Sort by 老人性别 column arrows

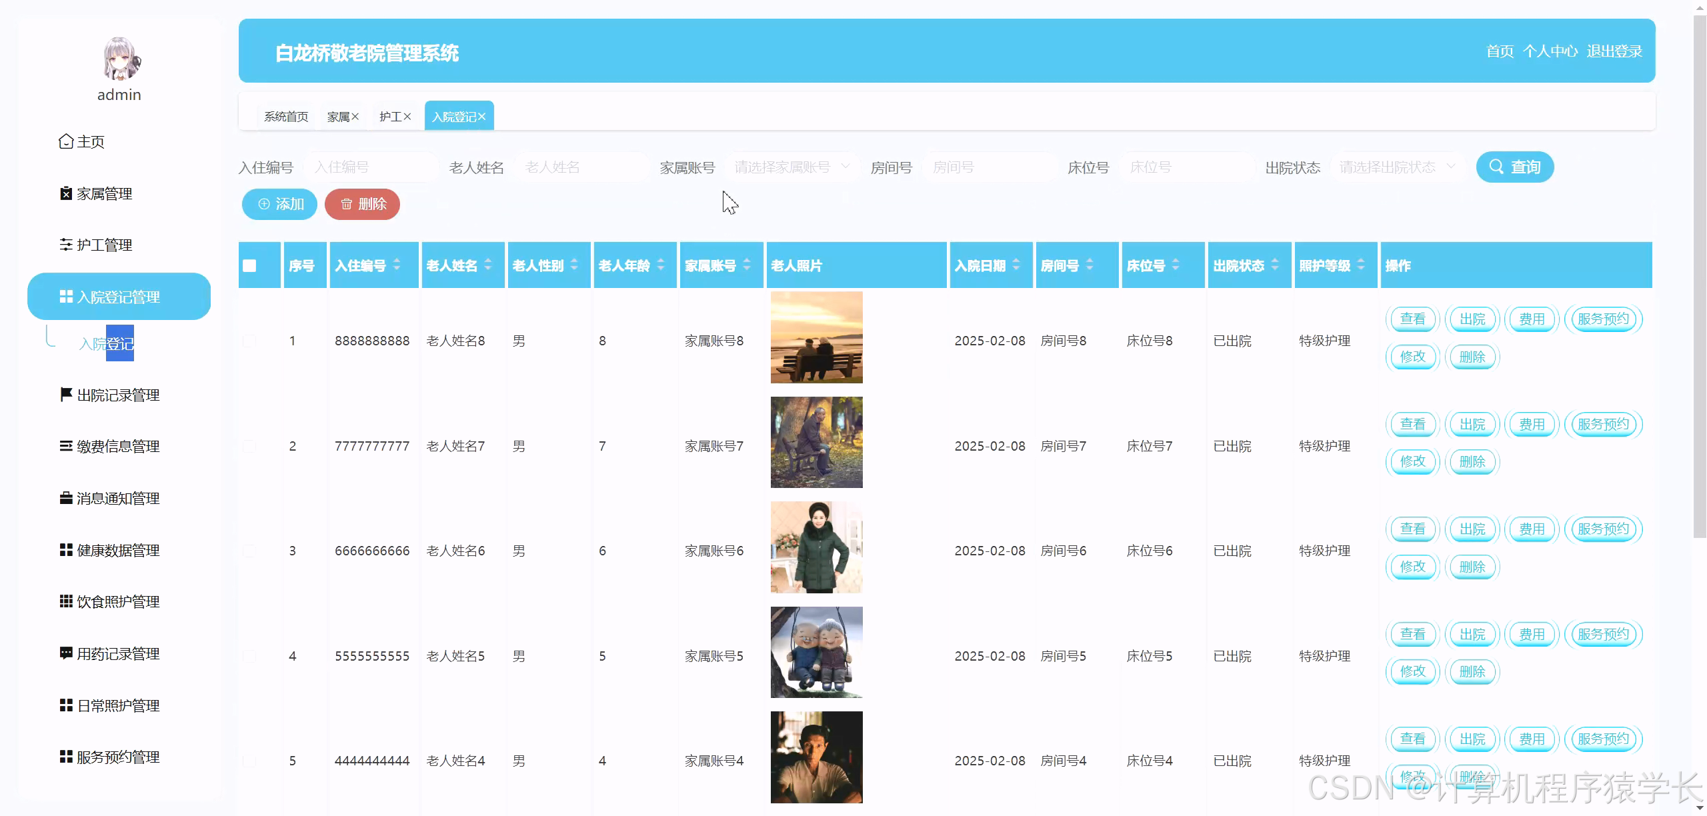tap(574, 265)
